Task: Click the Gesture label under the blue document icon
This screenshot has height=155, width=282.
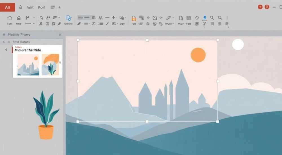Action: click(x=68, y=24)
